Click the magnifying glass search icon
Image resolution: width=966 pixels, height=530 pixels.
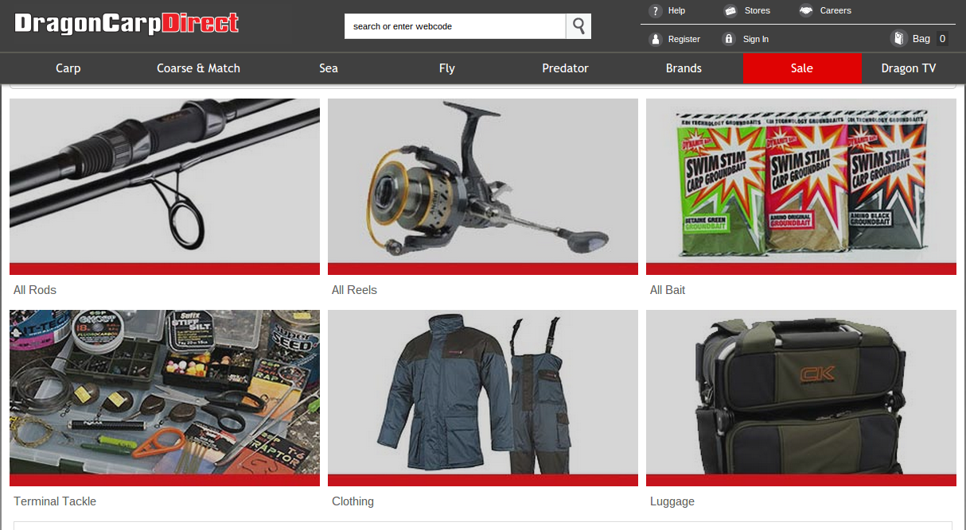pos(578,26)
